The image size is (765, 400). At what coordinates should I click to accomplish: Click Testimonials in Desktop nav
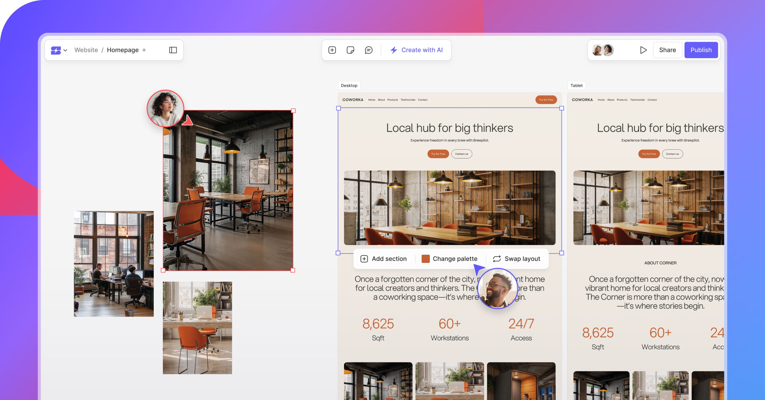(x=408, y=100)
